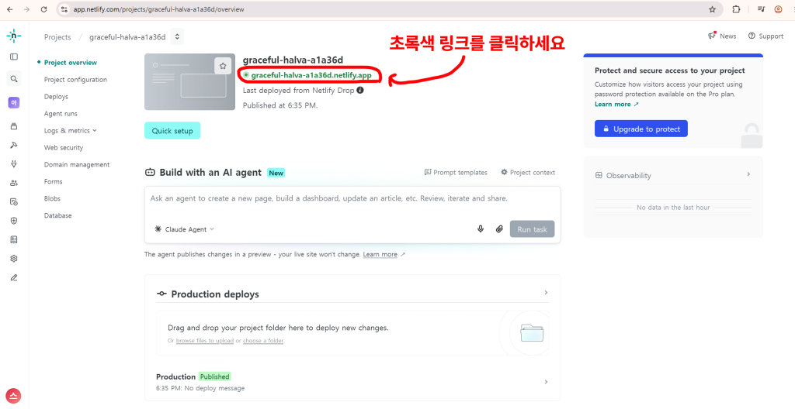This screenshot has height=409, width=795.
Task: Click Upgrade to protect button
Action: pyautogui.click(x=641, y=129)
